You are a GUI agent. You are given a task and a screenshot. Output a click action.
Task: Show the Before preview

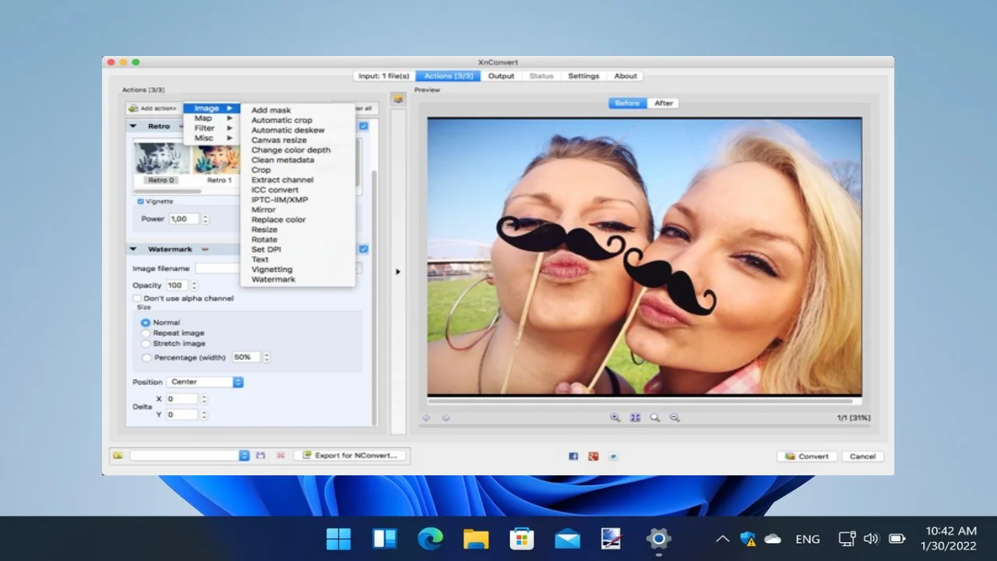tap(627, 103)
